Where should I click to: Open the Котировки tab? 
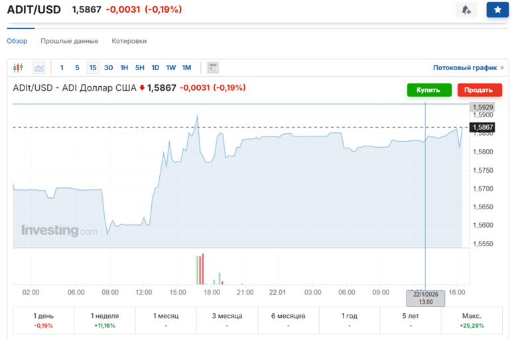pyautogui.click(x=129, y=41)
